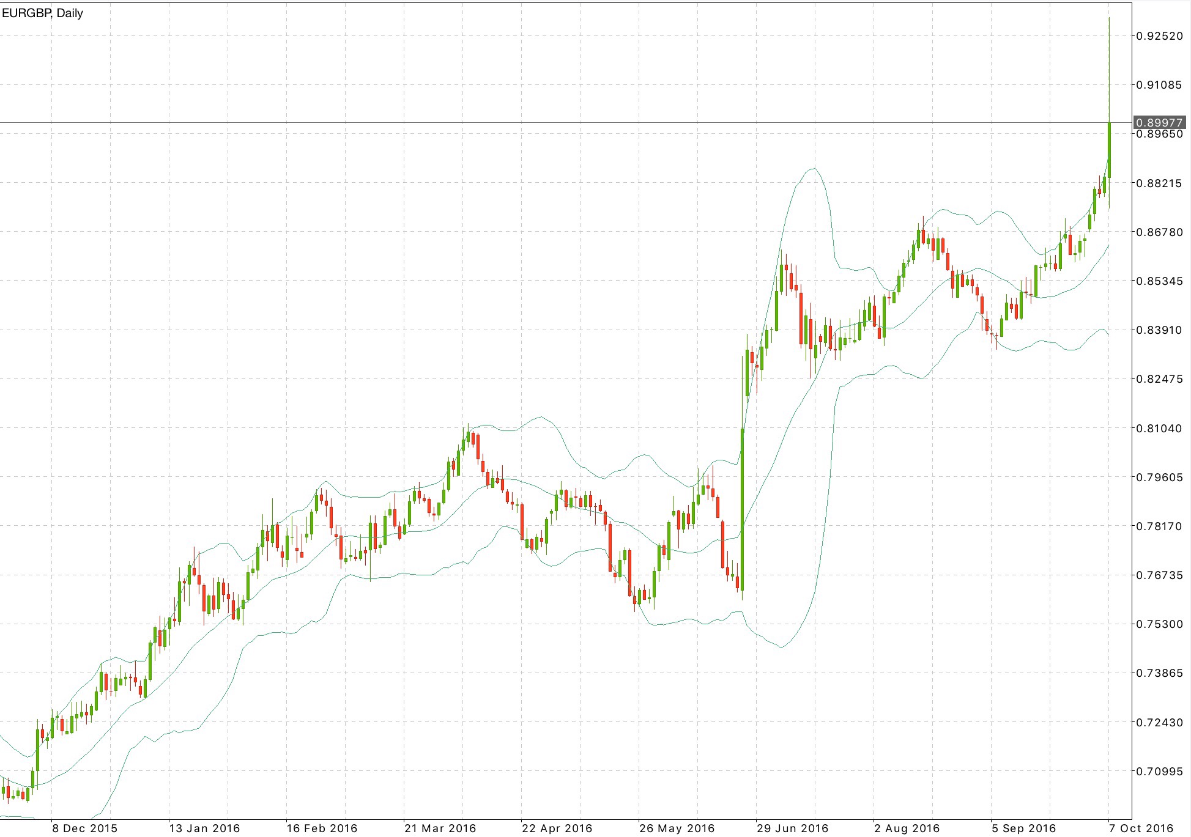
Task: Click the 0.92520 price axis label
Action: tap(1159, 36)
